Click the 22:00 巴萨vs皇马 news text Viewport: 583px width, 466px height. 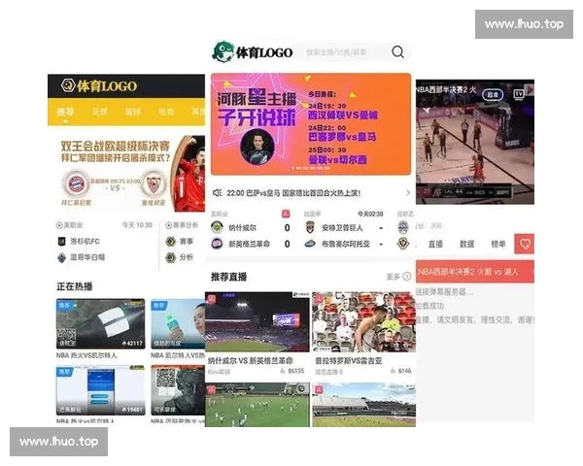293,193
